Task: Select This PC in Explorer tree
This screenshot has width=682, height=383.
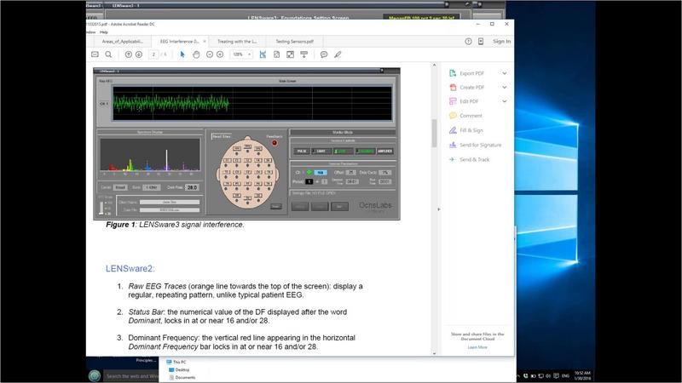Action: (x=176, y=362)
